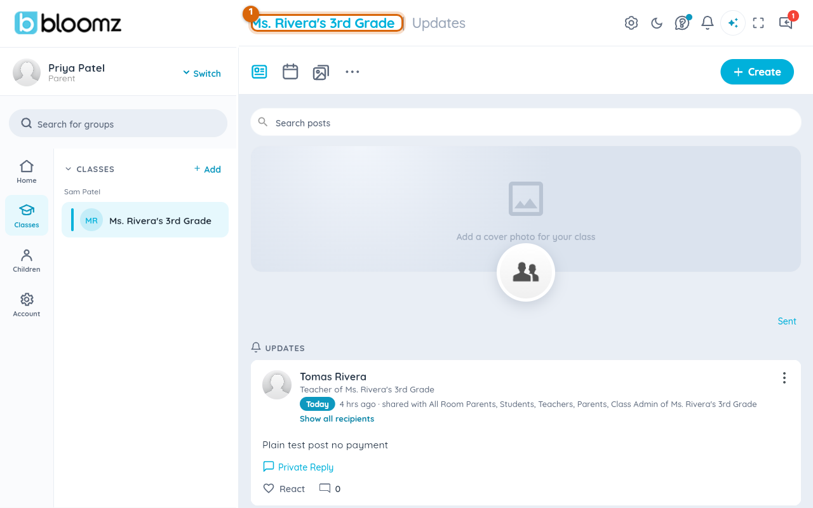Click the Ms. Rivera's 3rd Grade header title

(324, 23)
